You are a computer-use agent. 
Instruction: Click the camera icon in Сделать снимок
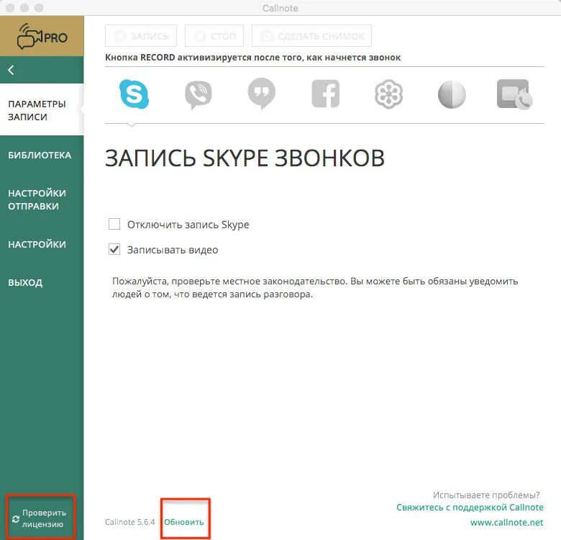pyautogui.click(x=267, y=36)
